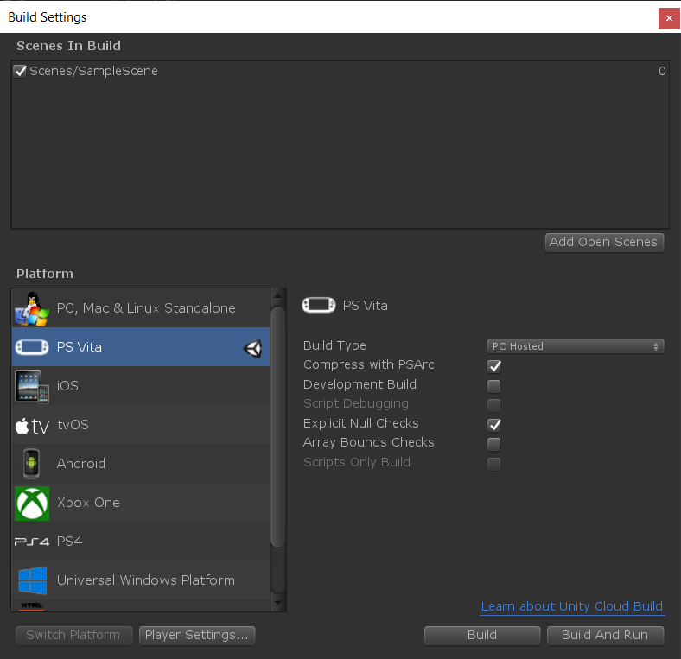This screenshot has width=681, height=659.
Task: Click the PS4 logo icon
Action: [32, 542]
